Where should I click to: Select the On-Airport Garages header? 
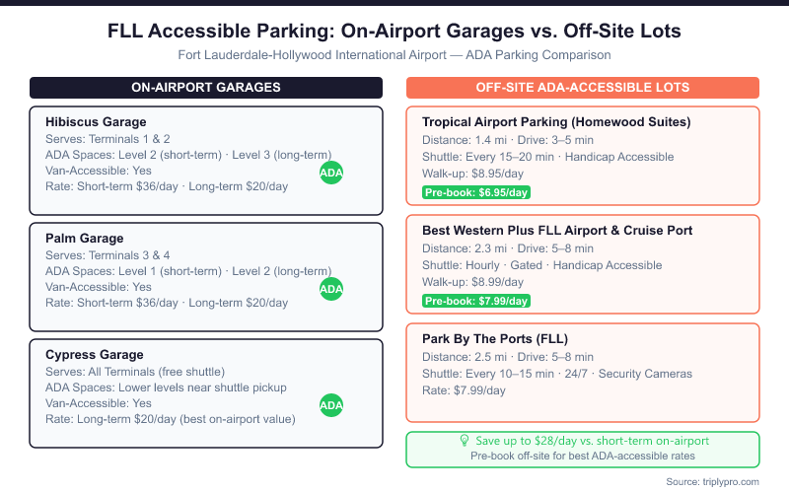coord(206,88)
